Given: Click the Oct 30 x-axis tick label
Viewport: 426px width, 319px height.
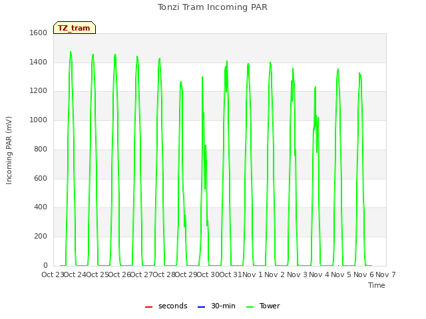Looking at the screenshot, I should (208, 274).
